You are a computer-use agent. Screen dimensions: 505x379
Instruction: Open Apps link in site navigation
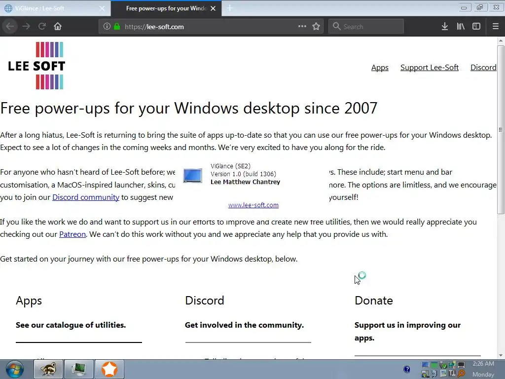click(x=380, y=67)
